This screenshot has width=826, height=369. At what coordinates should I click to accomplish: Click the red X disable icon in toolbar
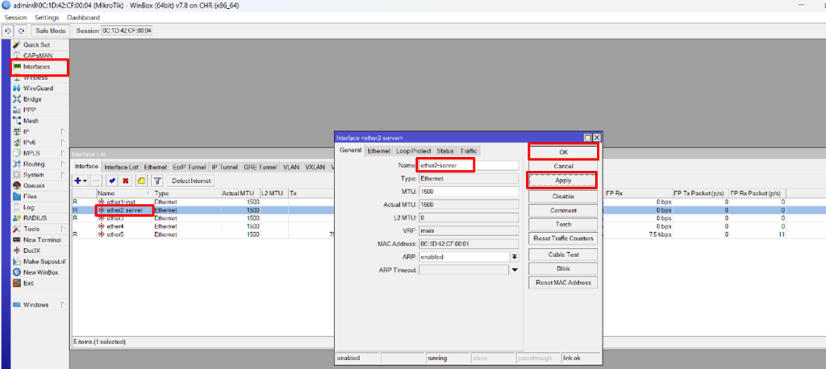[126, 181]
